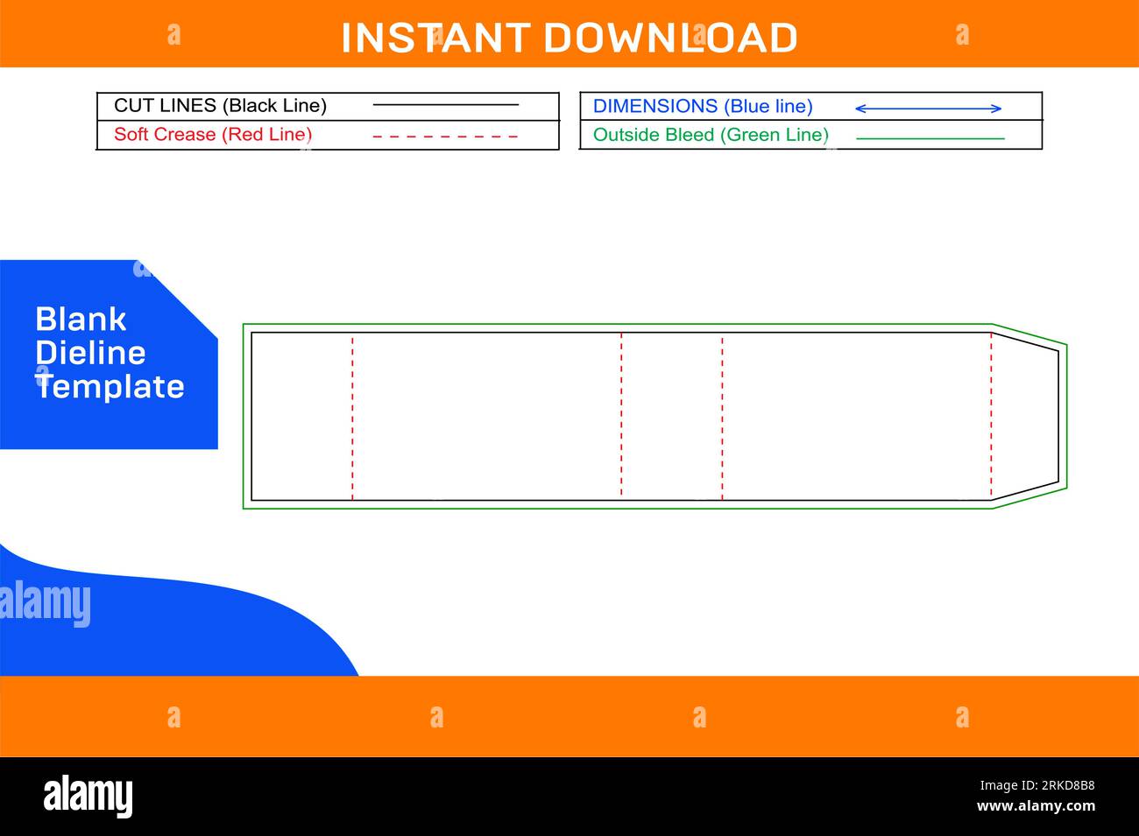Click the green bleed line sample
This screenshot has width=1139, height=836.
click(x=930, y=138)
